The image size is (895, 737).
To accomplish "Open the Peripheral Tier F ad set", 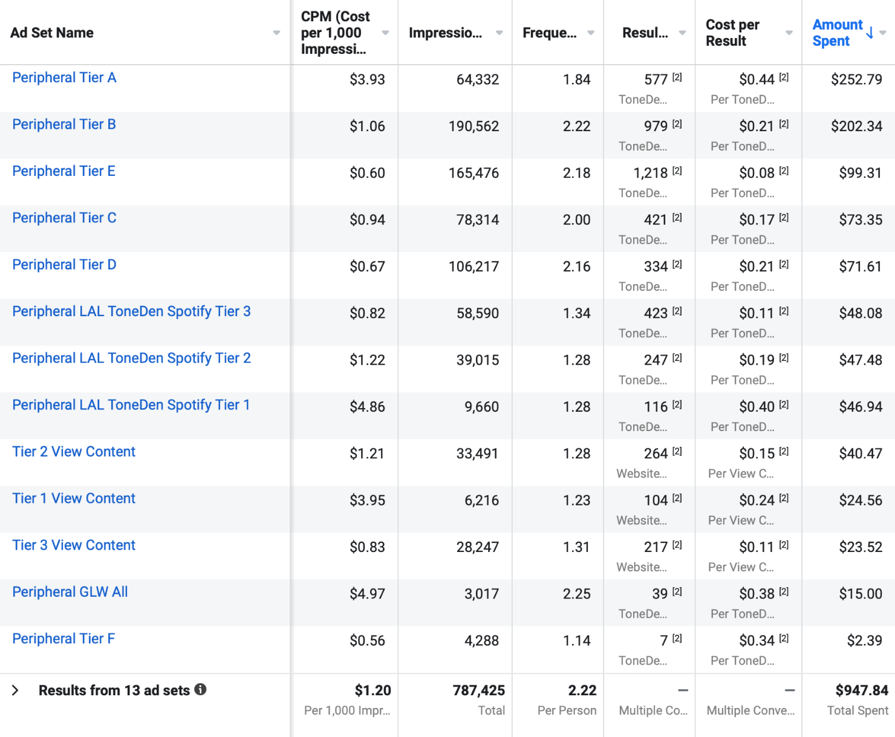I will (63, 638).
